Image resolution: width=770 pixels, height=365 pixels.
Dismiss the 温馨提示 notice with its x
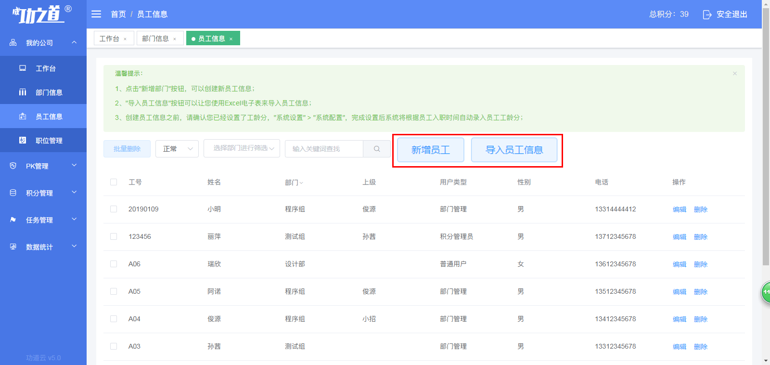coord(735,73)
